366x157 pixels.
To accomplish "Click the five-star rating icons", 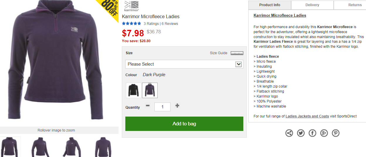I will coord(131,24).
